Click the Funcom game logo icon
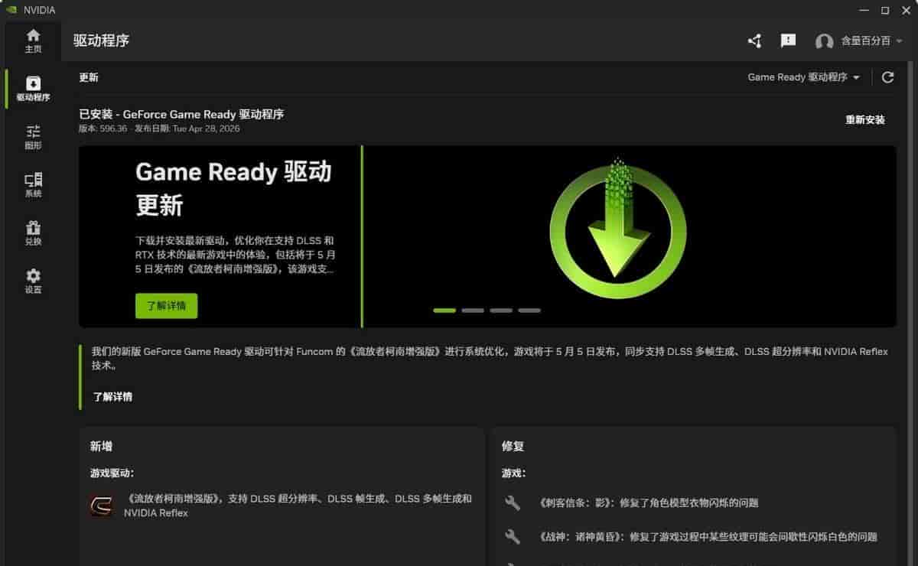This screenshot has height=566, width=918. tap(101, 506)
